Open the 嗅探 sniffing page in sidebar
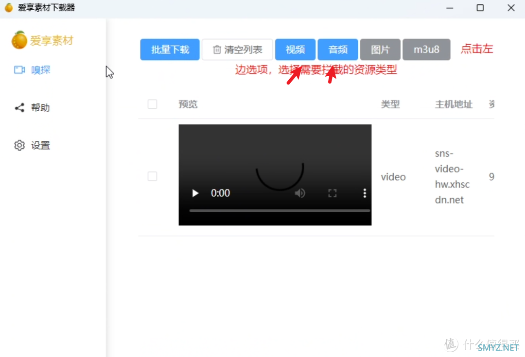This screenshot has height=357, width=525. point(32,70)
